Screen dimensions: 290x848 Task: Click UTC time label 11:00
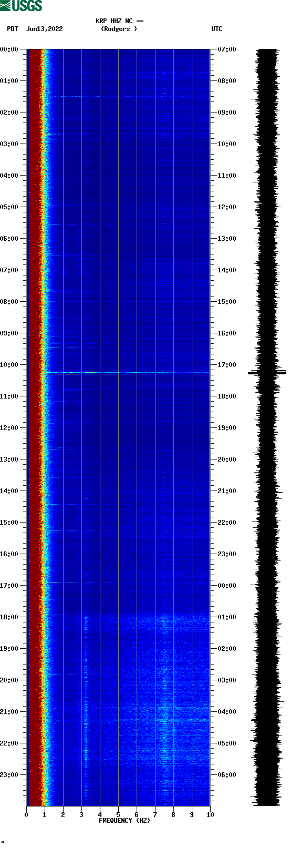pos(227,176)
